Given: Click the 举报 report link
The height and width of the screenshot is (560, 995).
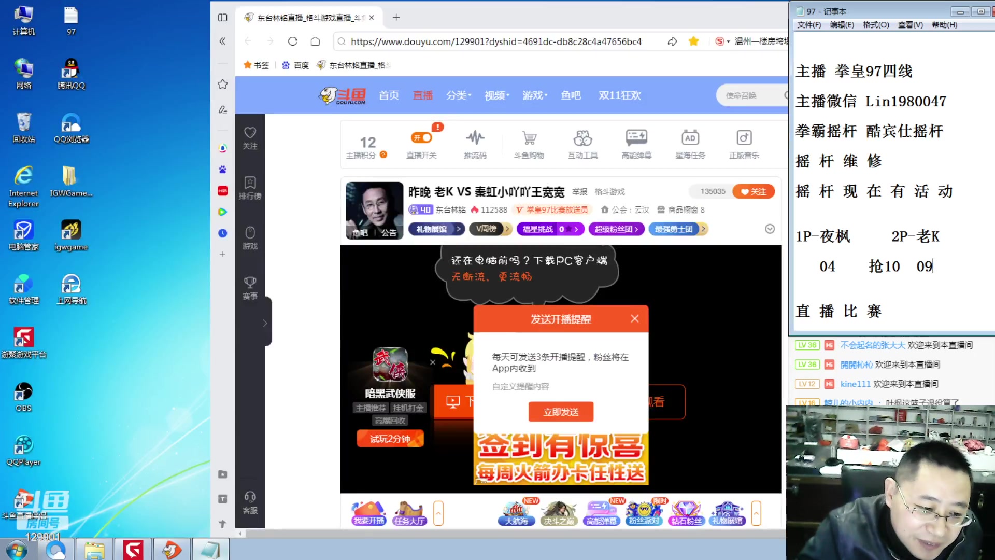Looking at the screenshot, I should tap(580, 192).
